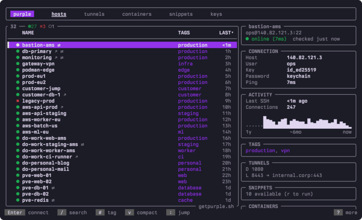Select the snippets tab
The image size is (362, 220).
[x=181, y=14]
